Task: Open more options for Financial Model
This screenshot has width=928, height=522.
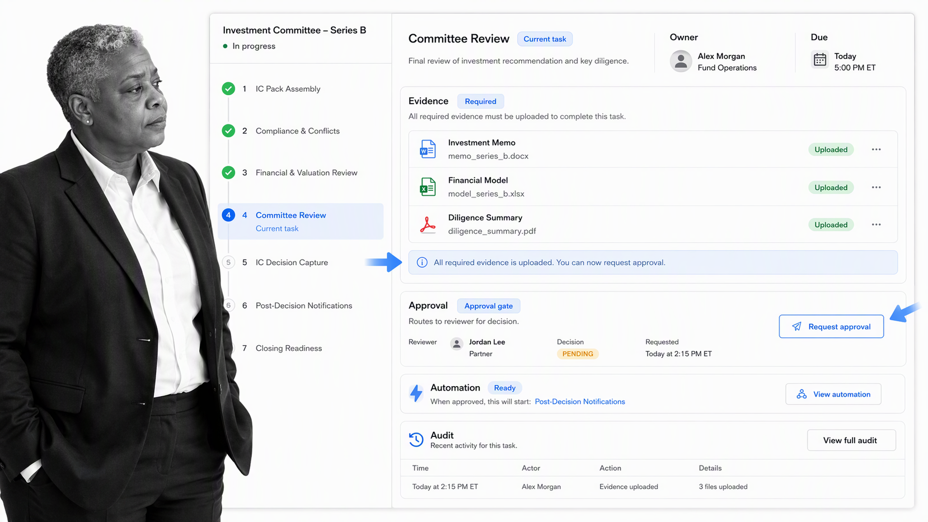Action: [876, 187]
